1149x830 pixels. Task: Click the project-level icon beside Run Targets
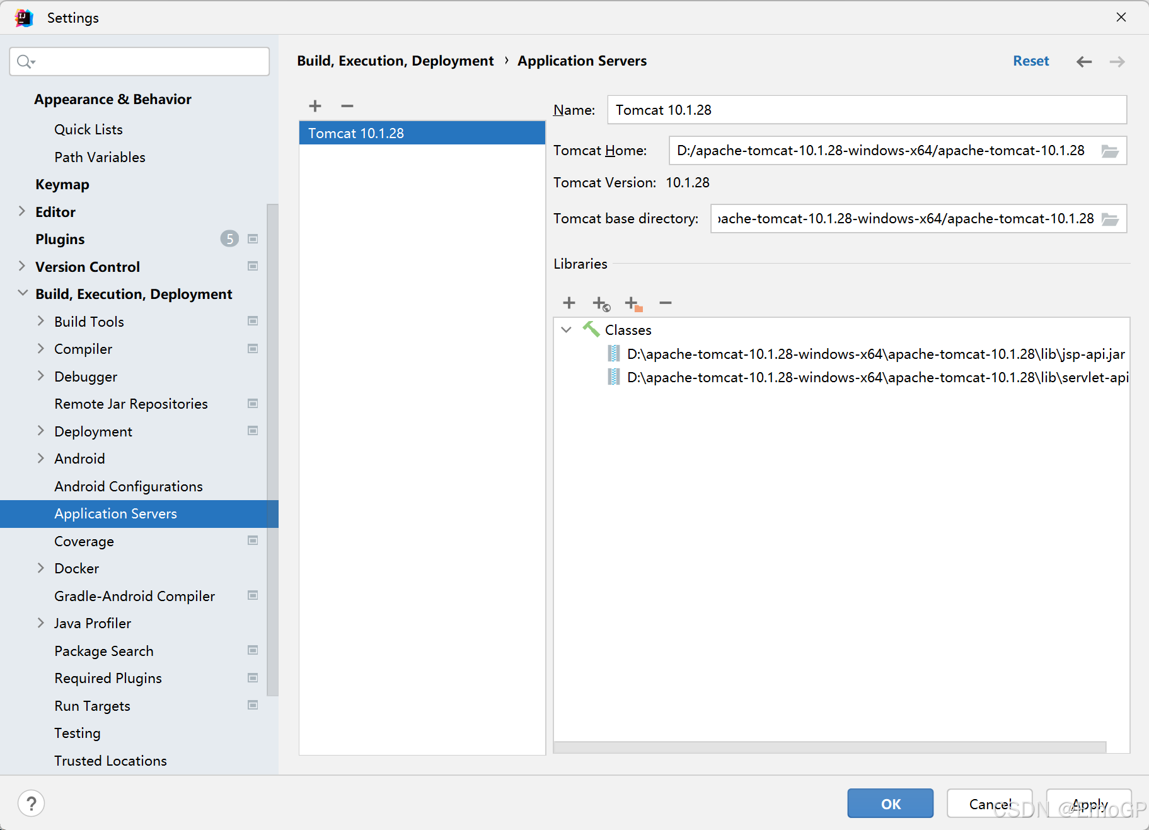click(253, 705)
